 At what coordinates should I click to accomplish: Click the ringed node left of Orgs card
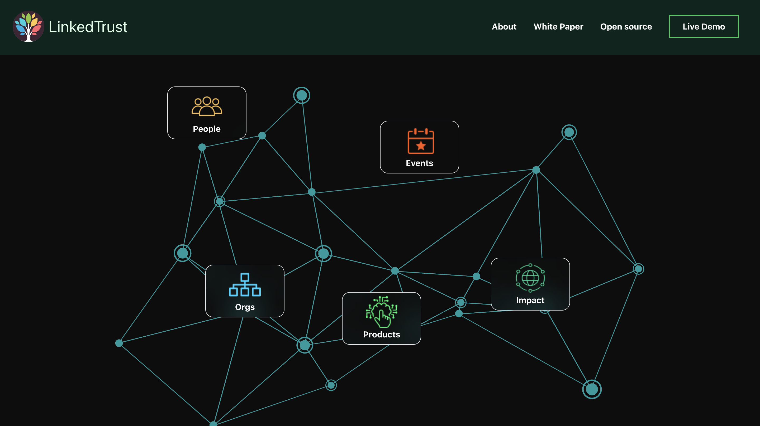point(183,253)
